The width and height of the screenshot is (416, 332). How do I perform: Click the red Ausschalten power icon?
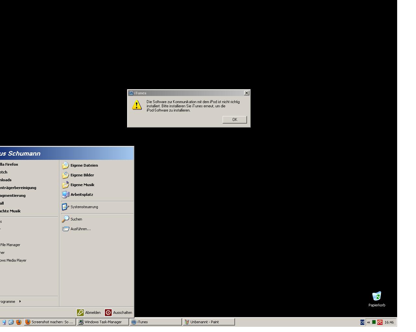pos(108,313)
